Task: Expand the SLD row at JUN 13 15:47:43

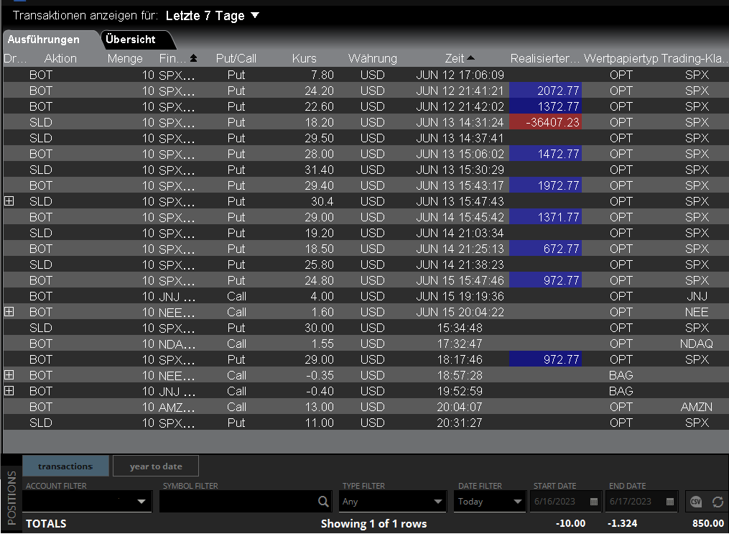Action: (9, 201)
